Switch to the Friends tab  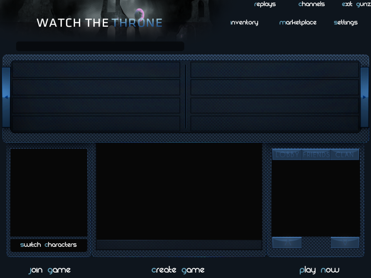tap(316, 155)
